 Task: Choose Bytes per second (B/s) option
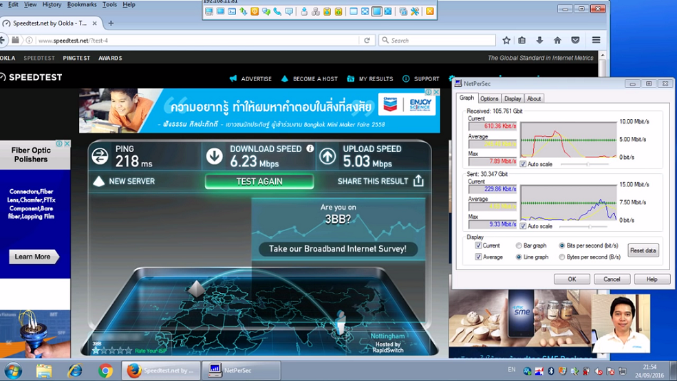(x=561, y=257)
